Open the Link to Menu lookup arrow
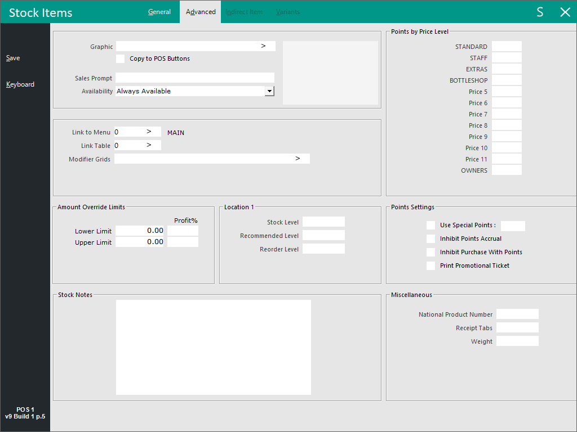This screenshot has height=432, width=577. coord(149,131)
